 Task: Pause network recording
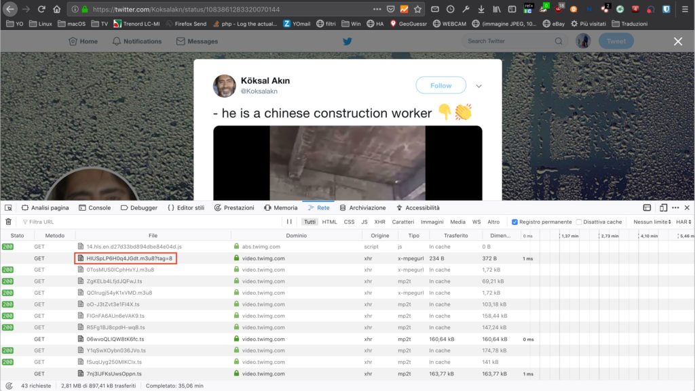tap(289, 222)
